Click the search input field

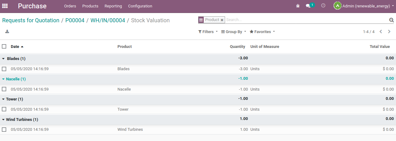point(306,20)
